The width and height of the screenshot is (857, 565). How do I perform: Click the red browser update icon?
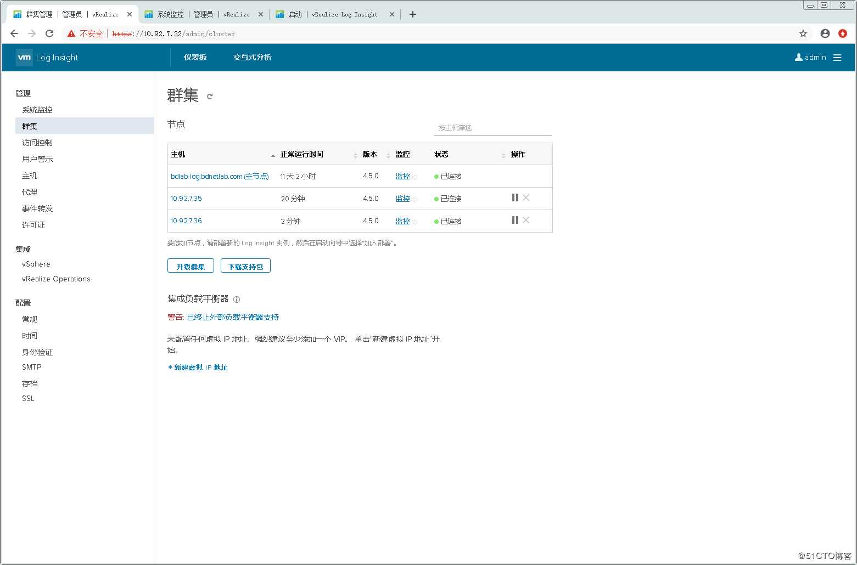point(843,33)
